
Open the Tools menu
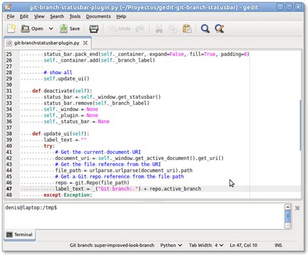click(75, 16)
